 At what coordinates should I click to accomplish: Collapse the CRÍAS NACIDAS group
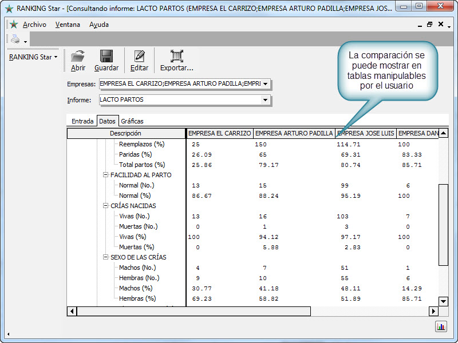point(105,206)
